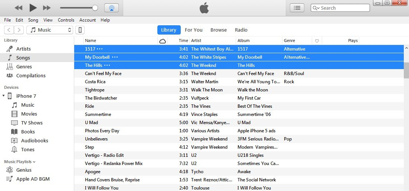
Task: Click the Apple logo status display
Action: coord(204,8)
